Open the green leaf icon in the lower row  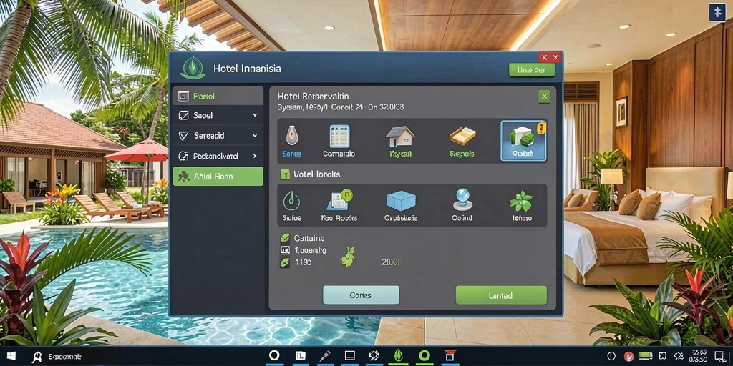(x=521, y=201)
